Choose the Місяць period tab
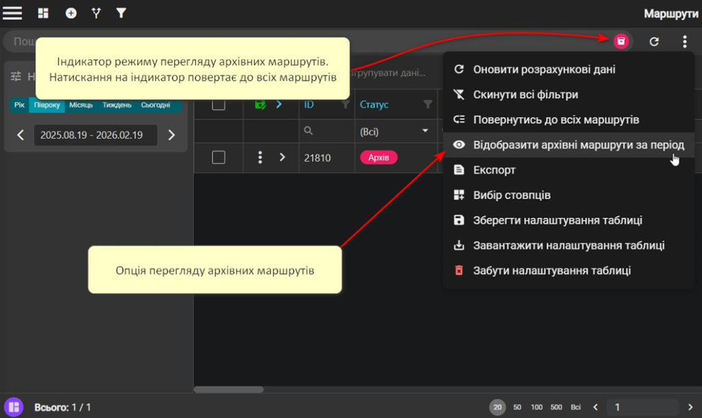The height and width of the screenshot is (418, 702). (81, 105)
